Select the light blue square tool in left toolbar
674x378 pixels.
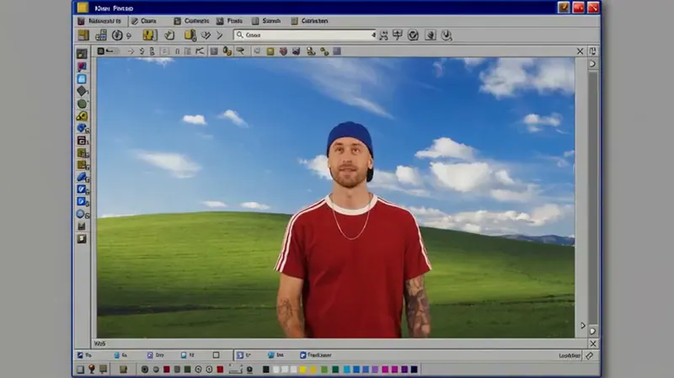(82, 79)
